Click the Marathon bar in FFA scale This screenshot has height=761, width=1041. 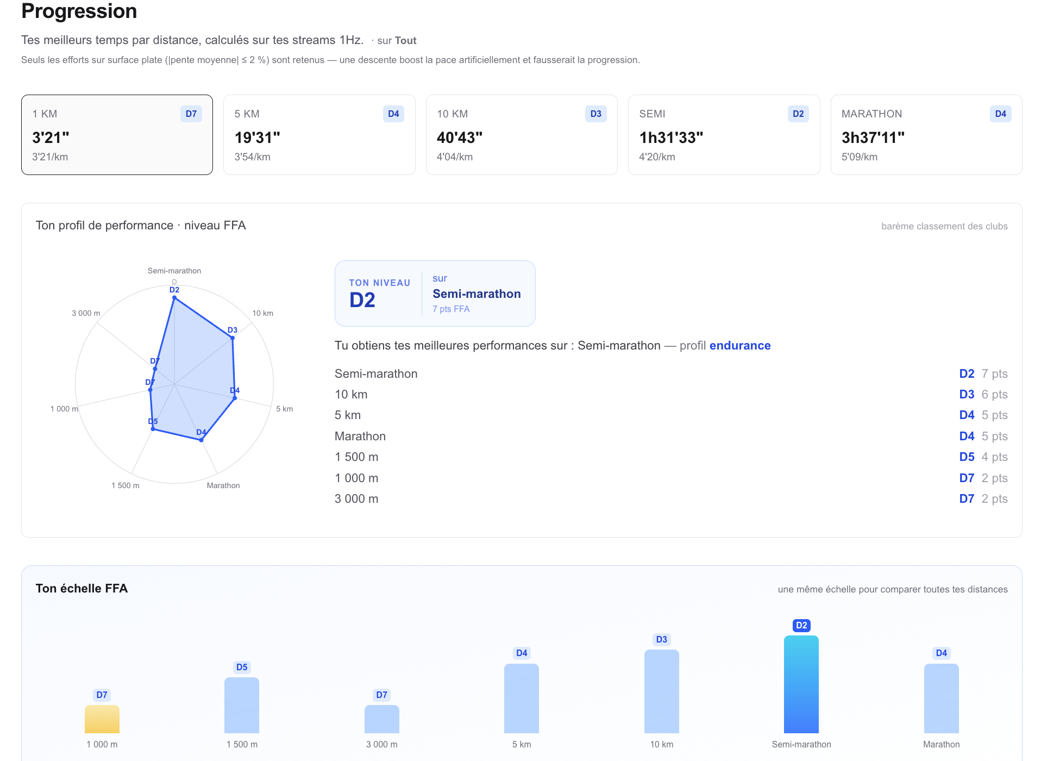pos(942,698)
